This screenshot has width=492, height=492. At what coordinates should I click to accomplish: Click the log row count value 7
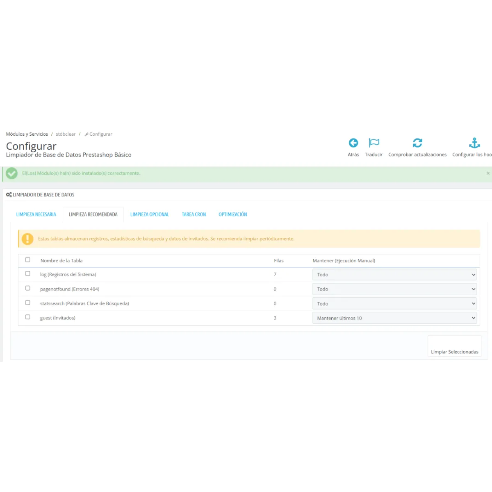pyautogui.click(x=275, y=275)
